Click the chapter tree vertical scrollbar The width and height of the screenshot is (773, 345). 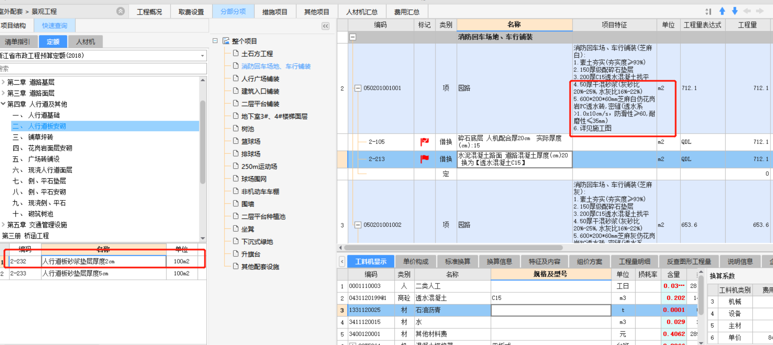(x=203, y=142)
